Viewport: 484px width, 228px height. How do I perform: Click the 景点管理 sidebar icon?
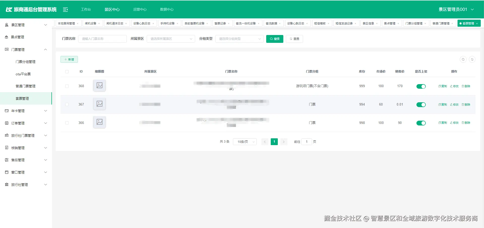(x=6, y=37)
